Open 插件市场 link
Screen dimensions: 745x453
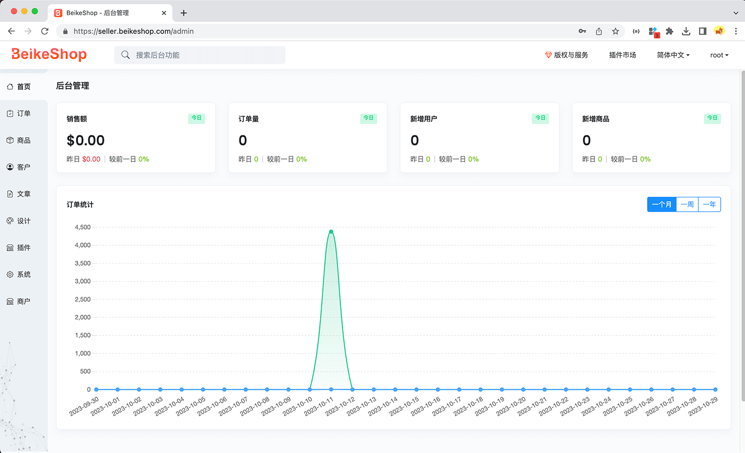pos(622,55)
